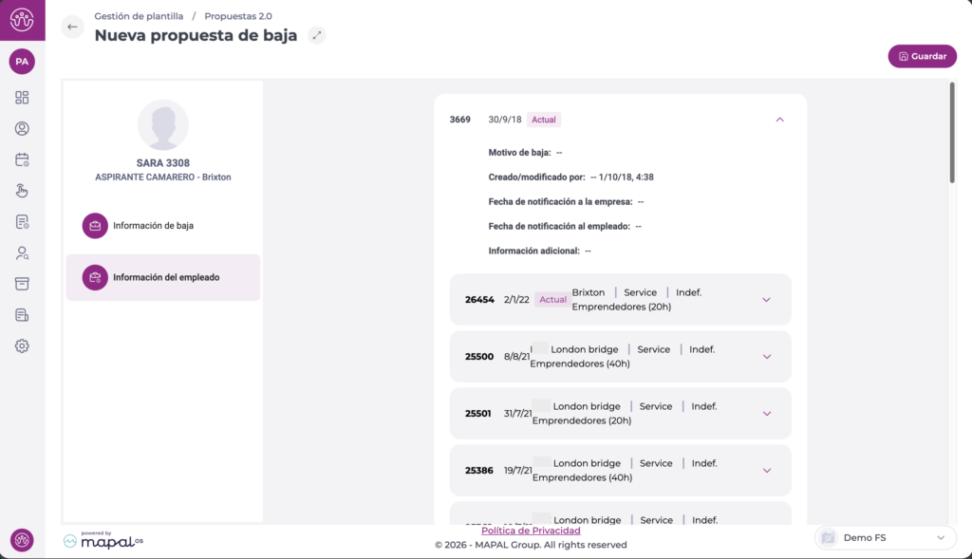Click the vertical scrollbar on the right
Image resolution: width=972 pixels, height=559 pixels.
(951, 133)
